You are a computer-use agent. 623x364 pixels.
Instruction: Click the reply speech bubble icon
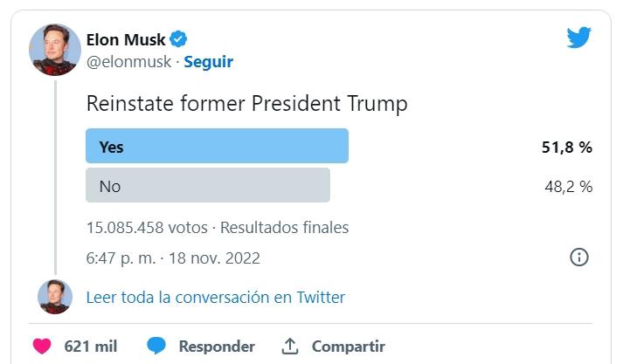[x=156, y=346]
